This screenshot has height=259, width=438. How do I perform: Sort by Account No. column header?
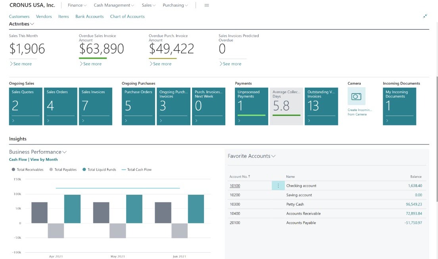pyautogui.click(x=240, y=177)
